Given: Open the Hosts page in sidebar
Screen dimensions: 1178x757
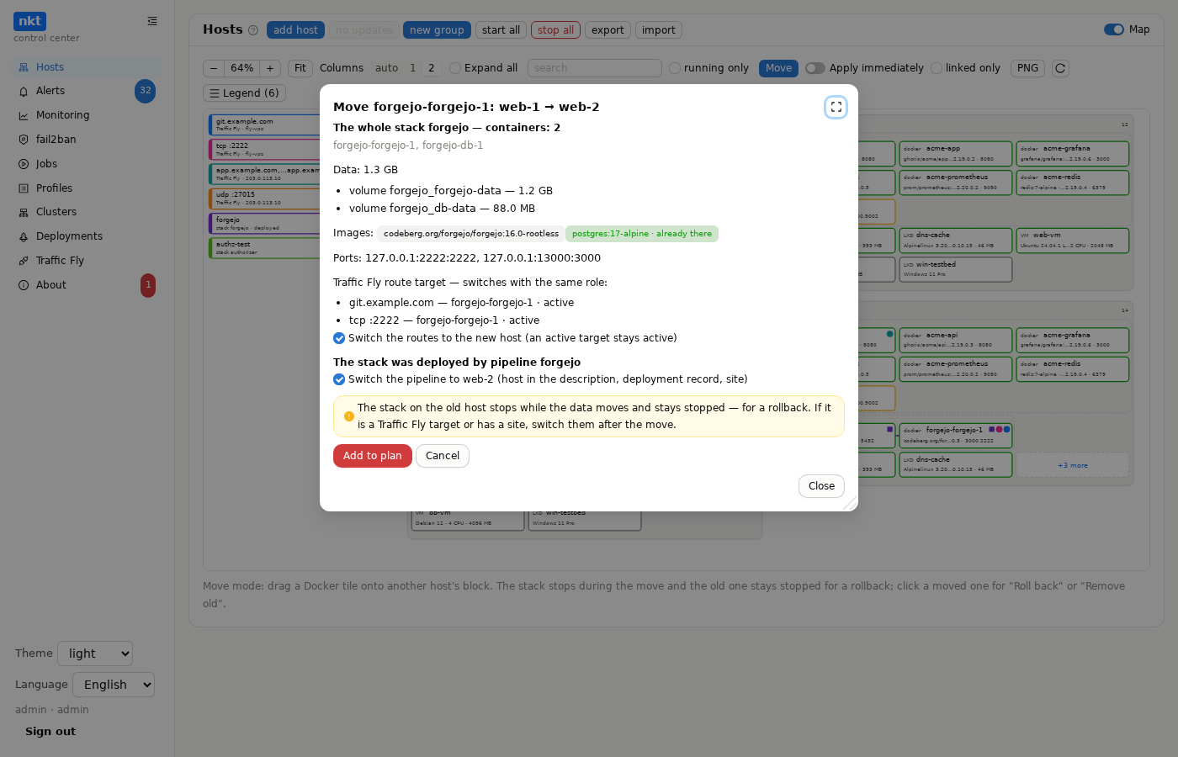Looking at the screenshot, I should (x=87, y=67).
